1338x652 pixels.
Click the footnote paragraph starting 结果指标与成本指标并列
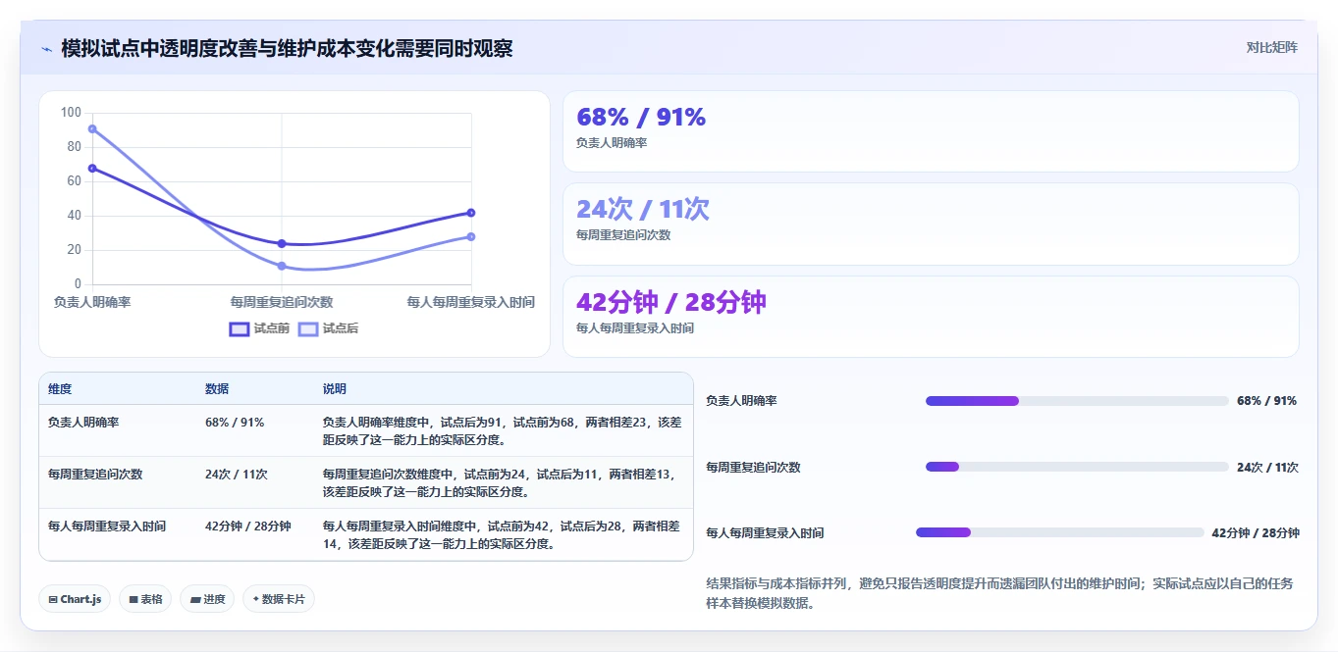(1000, 593)
